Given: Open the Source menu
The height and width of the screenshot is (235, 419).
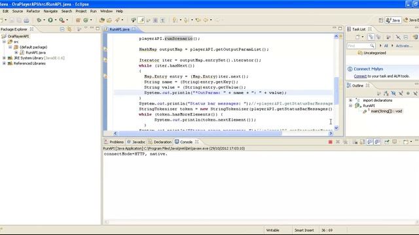Looking at the screenshot, I should pos(18,11).
